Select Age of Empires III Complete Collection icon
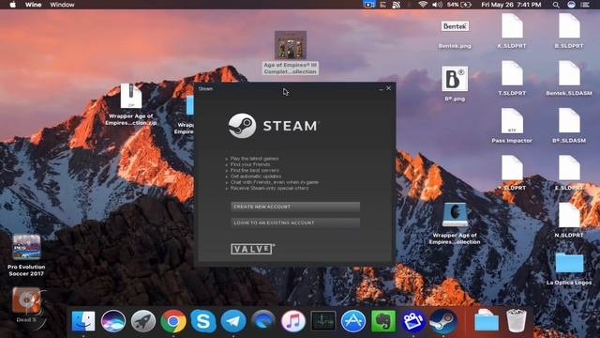 pos(291,53)
